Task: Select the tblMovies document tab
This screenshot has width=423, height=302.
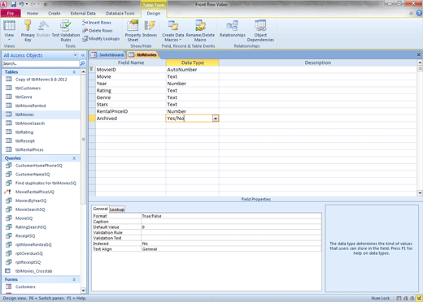Action: 143,55
